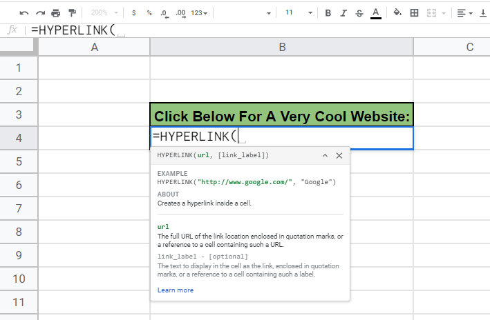Click the Redo icon in toolbar
Screen dimensions: 490x320
(x=40, y=13)
